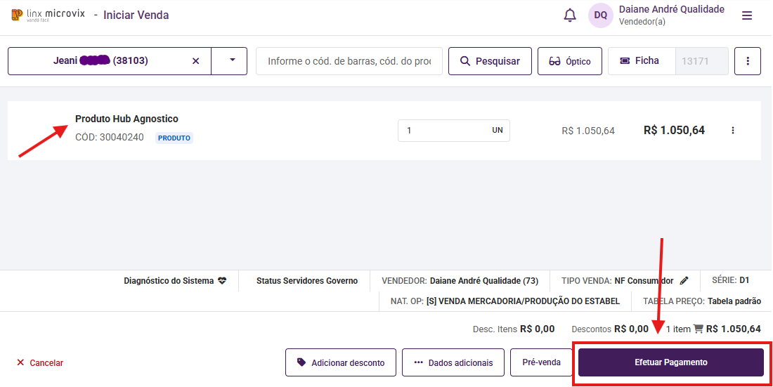Image resolution: width=773 pixels, height=387 pixels.
Task: Click the DQ user avatar
Action: (x=600, y=15)
